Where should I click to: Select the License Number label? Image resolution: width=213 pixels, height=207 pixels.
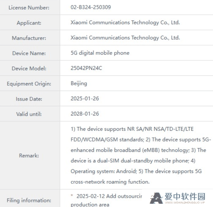pos(29,7)
